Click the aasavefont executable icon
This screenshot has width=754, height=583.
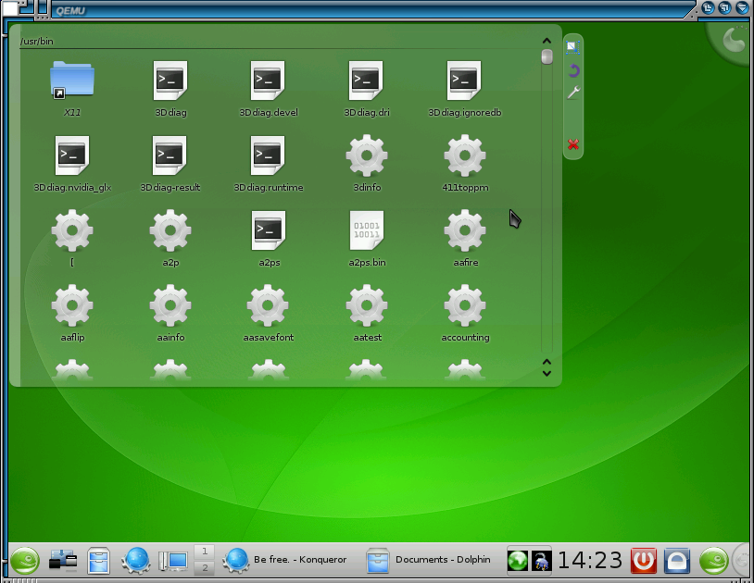(269, 305)
